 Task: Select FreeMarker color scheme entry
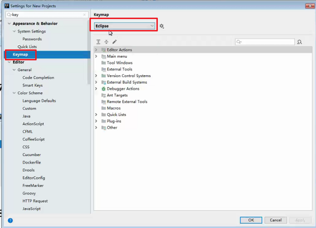(x=33, y=185)
